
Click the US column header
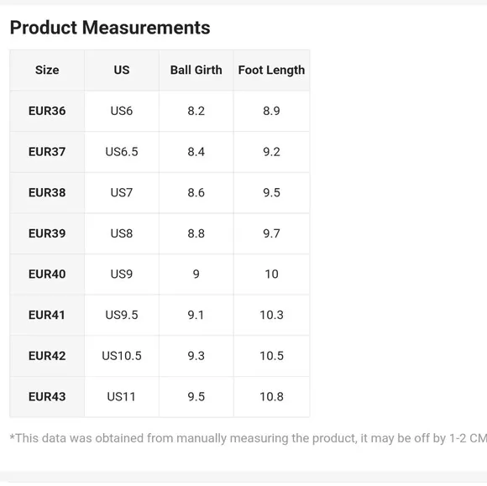point(122,71)
